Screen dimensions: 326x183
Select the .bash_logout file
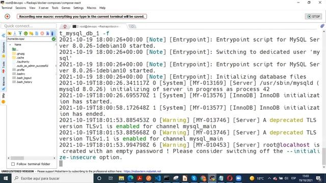tap(22, 78)
